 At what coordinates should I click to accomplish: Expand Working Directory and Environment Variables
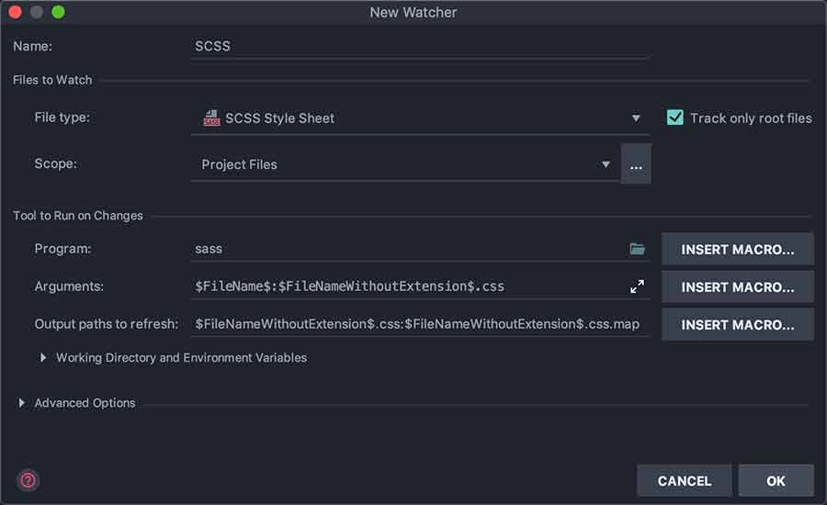tap(43, 358)
